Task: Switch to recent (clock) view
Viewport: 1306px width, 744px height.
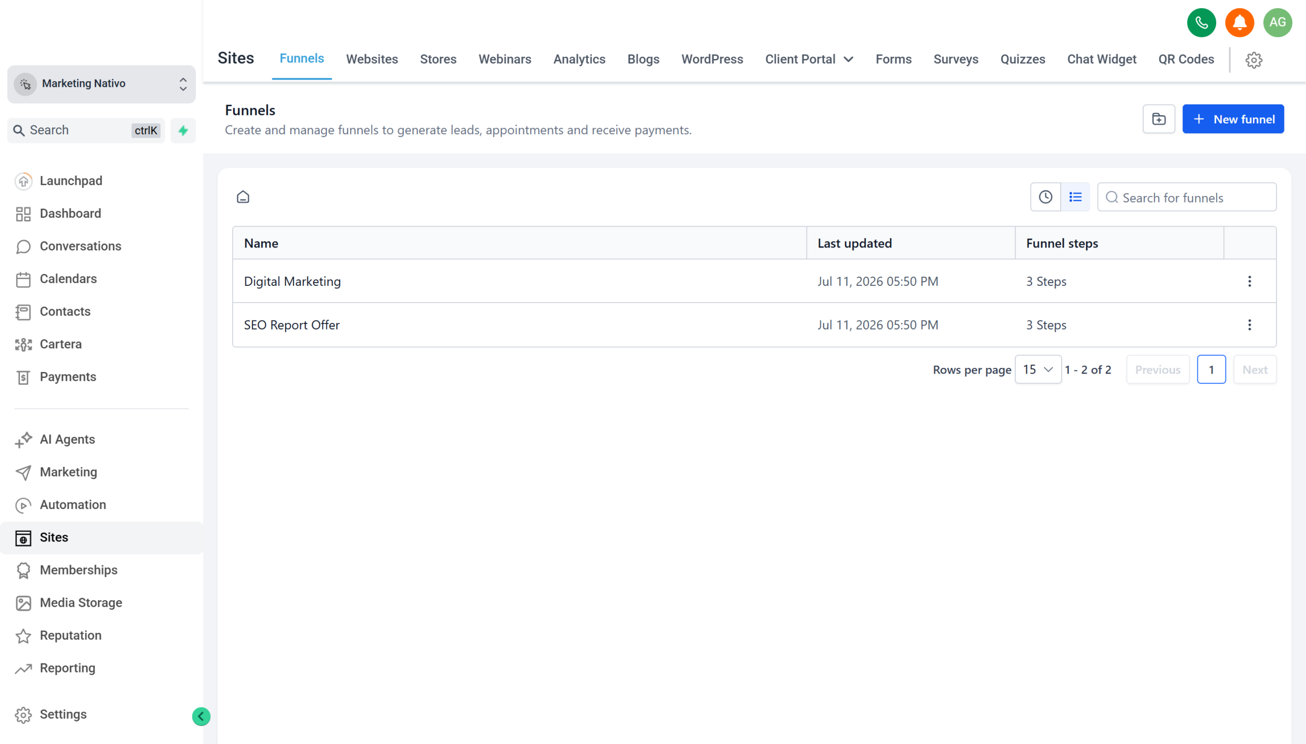Action: tap(1045, 197)
